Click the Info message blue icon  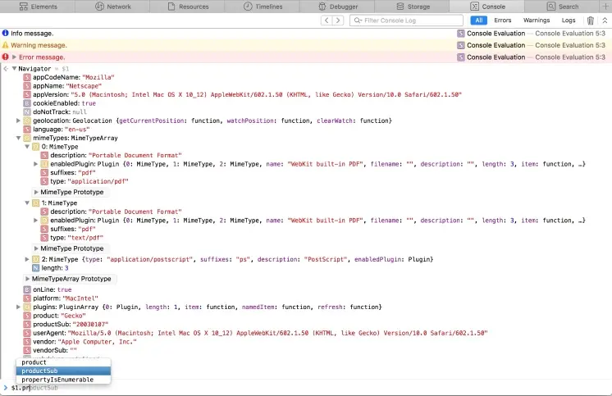(x=6, y=33)
